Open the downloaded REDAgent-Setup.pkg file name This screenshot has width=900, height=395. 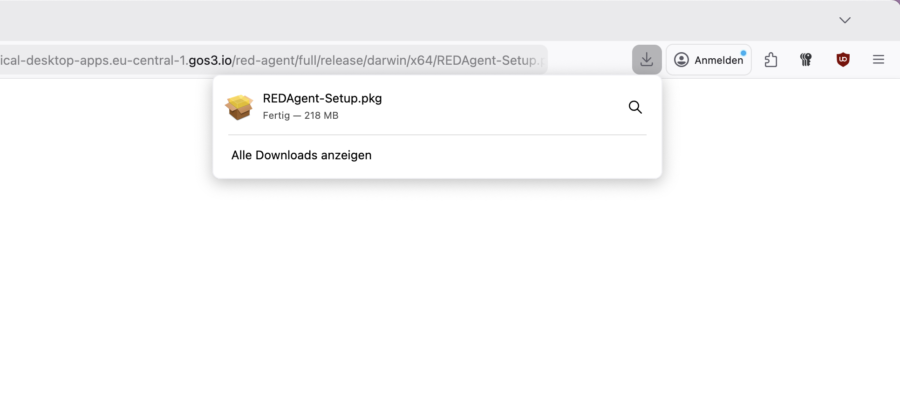[322, 98]
